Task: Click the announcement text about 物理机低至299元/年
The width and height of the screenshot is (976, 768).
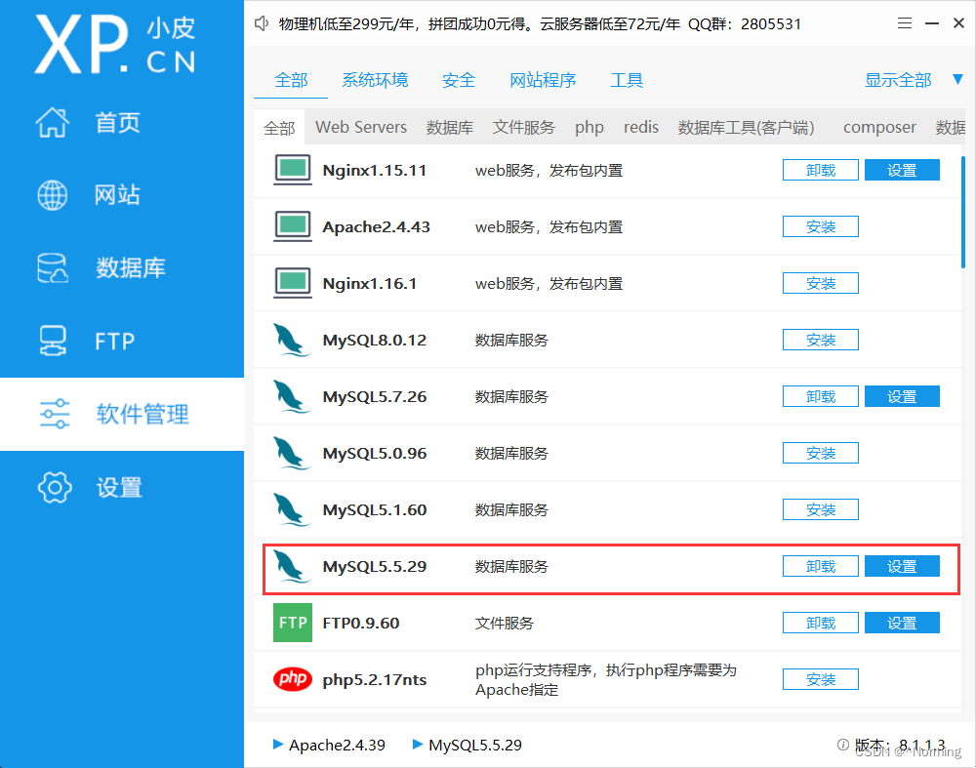Action: [x=540, y=24]
